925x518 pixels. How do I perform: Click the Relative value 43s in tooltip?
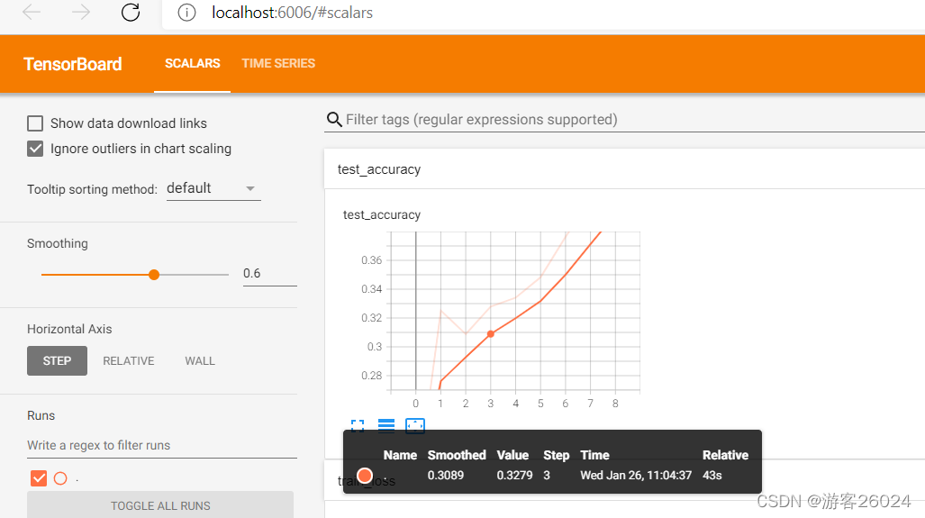(x=712, y=476)
